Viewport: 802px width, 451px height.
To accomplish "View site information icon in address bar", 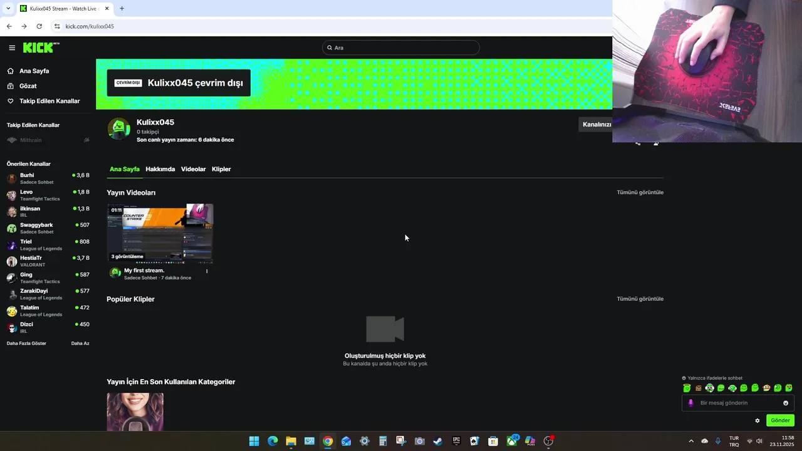I will 57,26.
